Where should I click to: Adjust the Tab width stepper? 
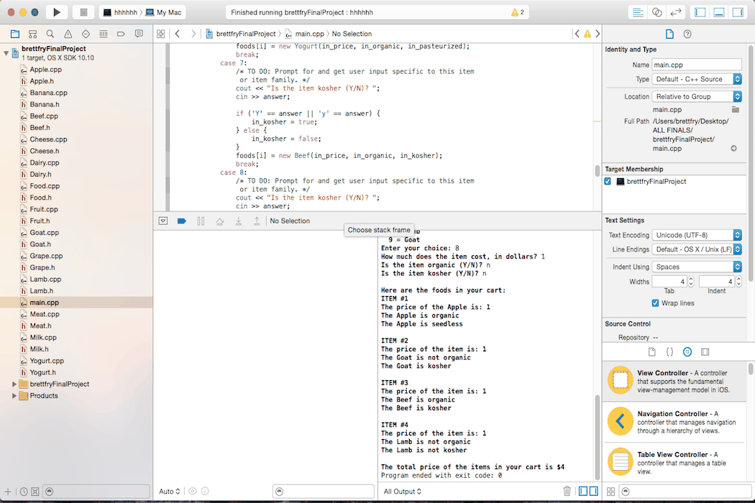click(x=691, y=282)
